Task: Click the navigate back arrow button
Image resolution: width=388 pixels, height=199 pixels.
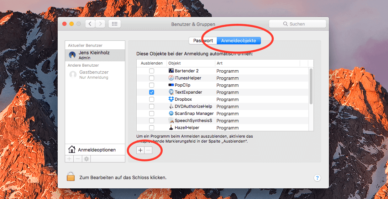Action: [90, 24]
